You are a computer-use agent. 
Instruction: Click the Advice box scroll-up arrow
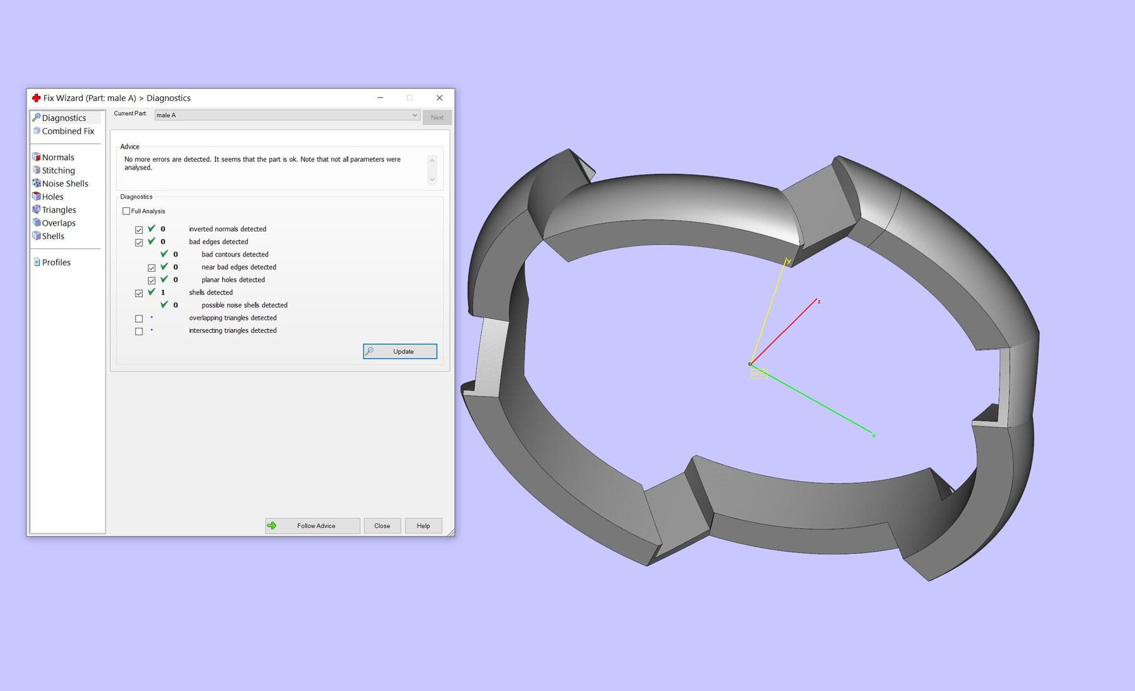tap(432, 161)
